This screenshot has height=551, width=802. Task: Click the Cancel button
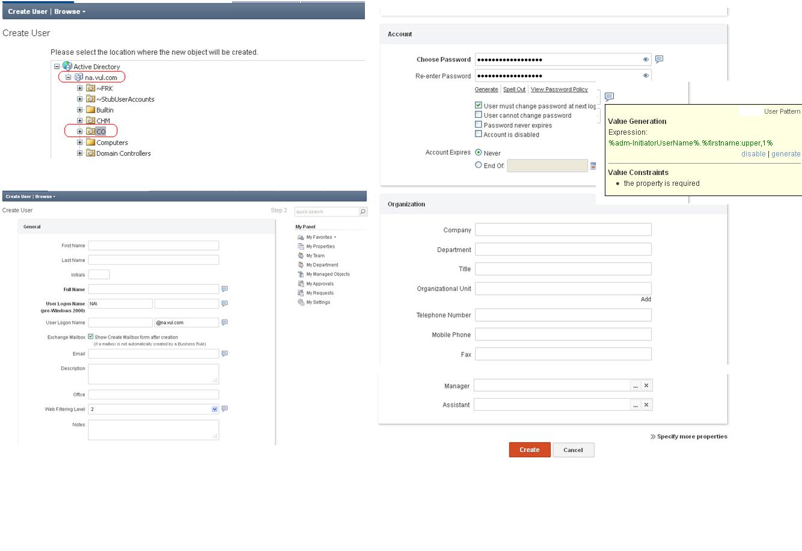point(574,450)
